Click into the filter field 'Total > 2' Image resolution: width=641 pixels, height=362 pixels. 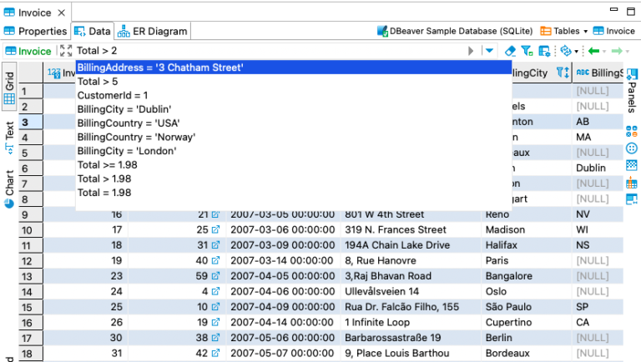(x=270, y=51)
